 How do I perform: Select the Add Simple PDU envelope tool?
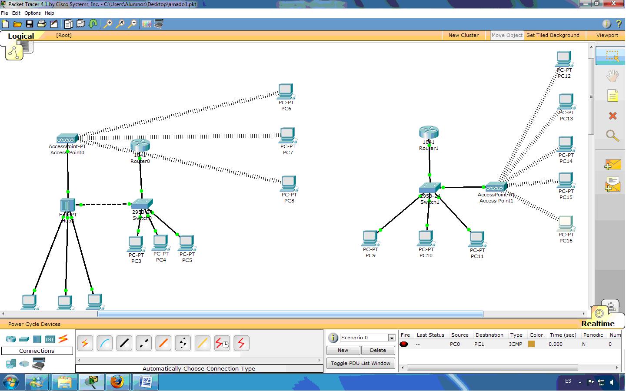click(613, 164)
